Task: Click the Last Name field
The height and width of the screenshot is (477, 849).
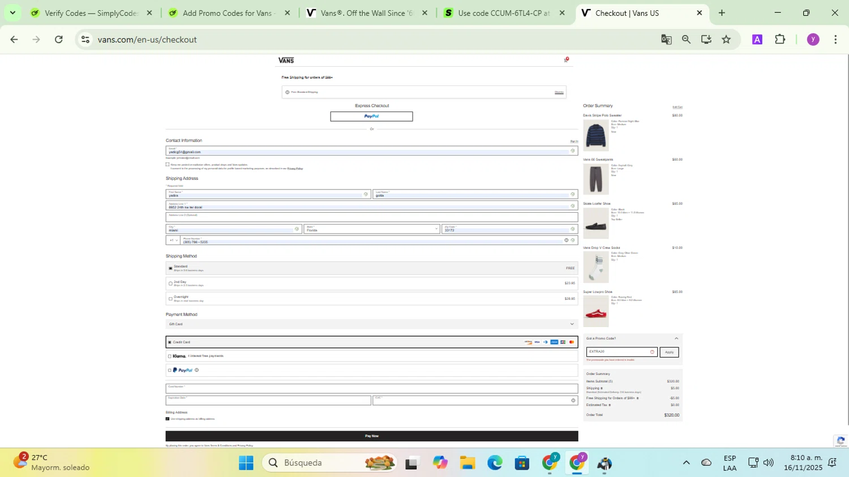Action: (475, 194)
